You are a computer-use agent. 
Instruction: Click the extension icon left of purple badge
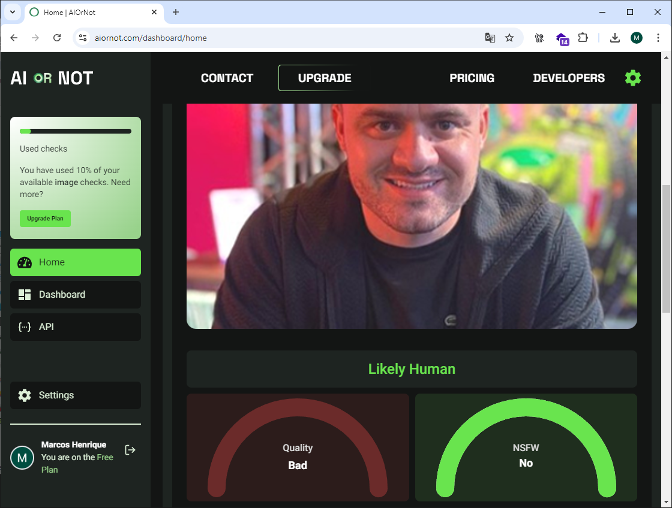tap(539, 38)
